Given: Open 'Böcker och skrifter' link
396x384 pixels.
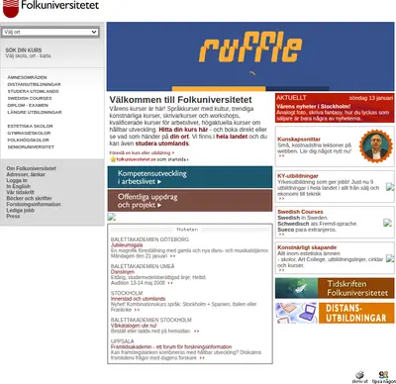Looking at the screenshot, I should [x=29, y=198].
